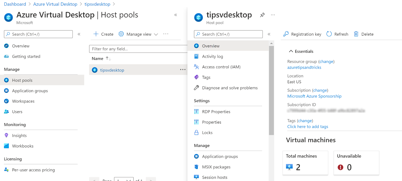This screenshot has height=181, width=402.
Task: Click the pin icon beside tipsvdesktop title
Action: pyautogui.click(x=262, y=15)
